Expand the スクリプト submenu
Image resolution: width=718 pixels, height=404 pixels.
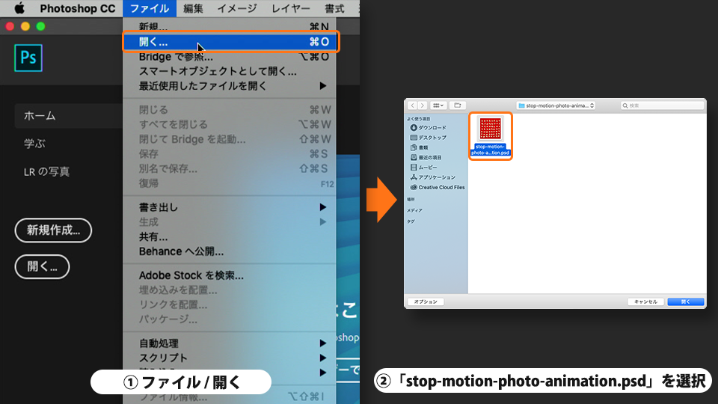tap(230, 358)
